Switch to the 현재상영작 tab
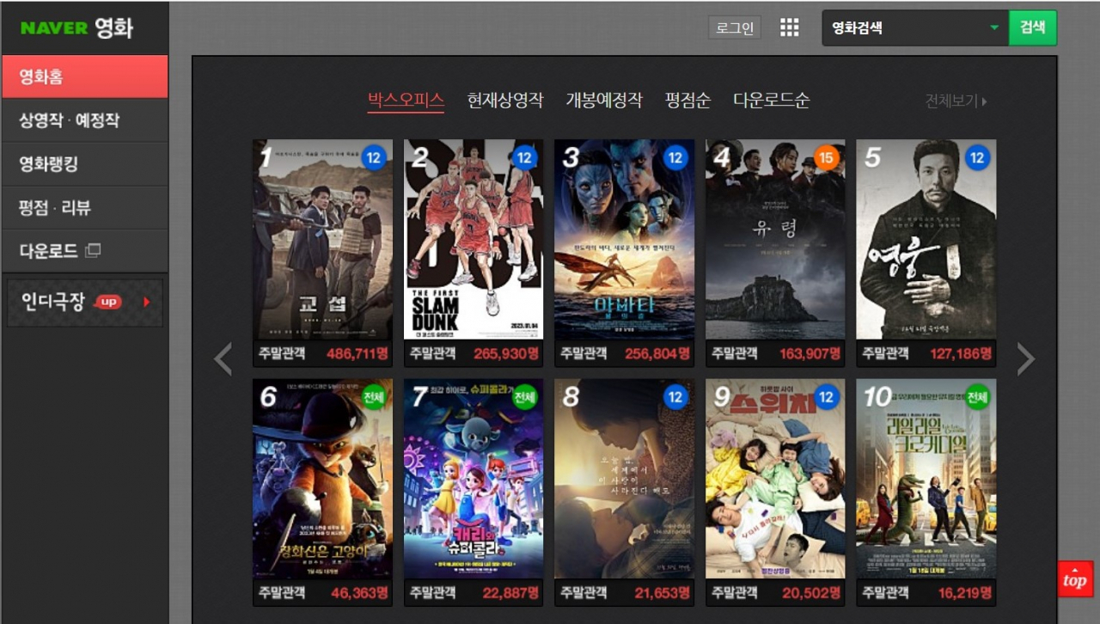The height and width of the screenshot is (624, 1100). point(505,101)
